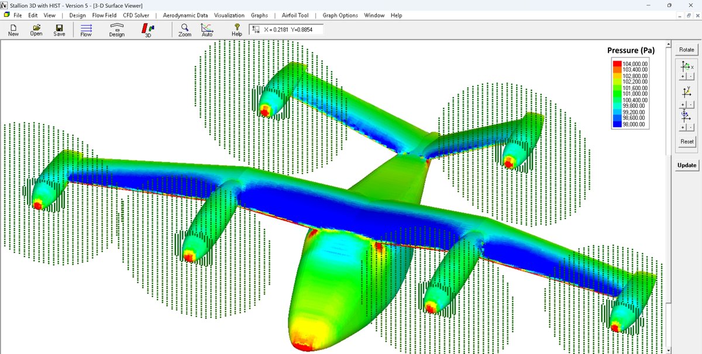Viewport: 702px width, 354px height.
Task: Click the viewer scrollbar up arrow
Action: coord(668,44)
